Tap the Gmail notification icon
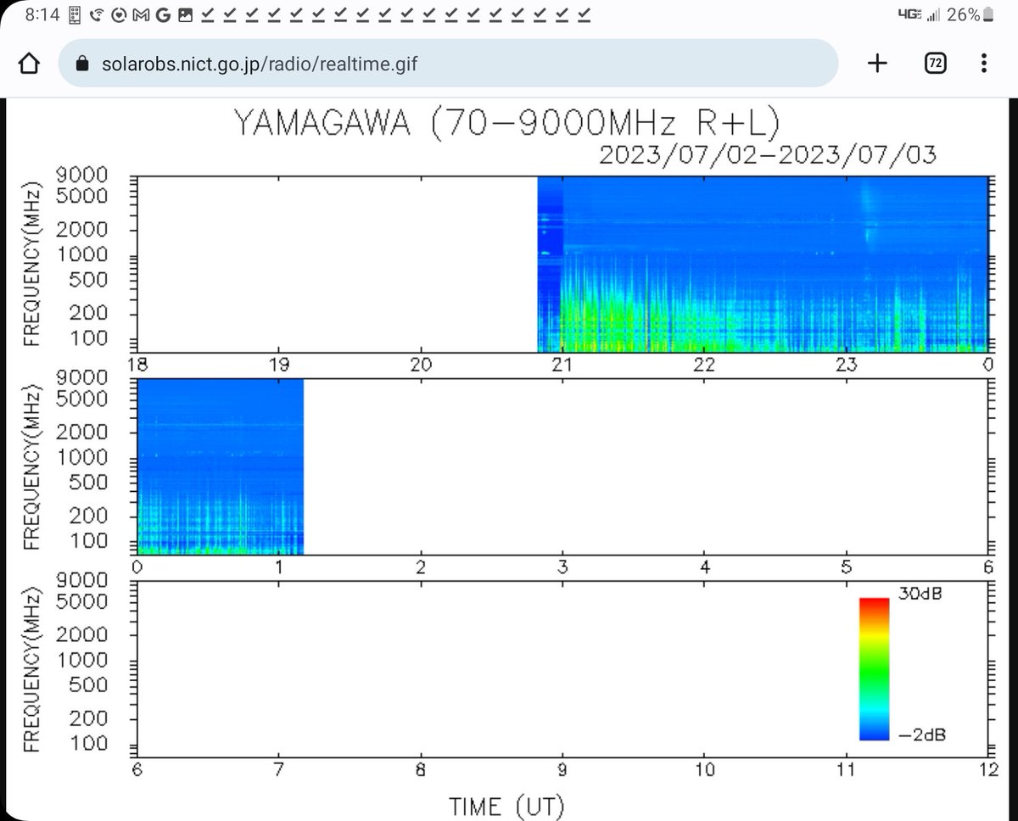This screenshot has height=821, width=1018. (142, 14)
